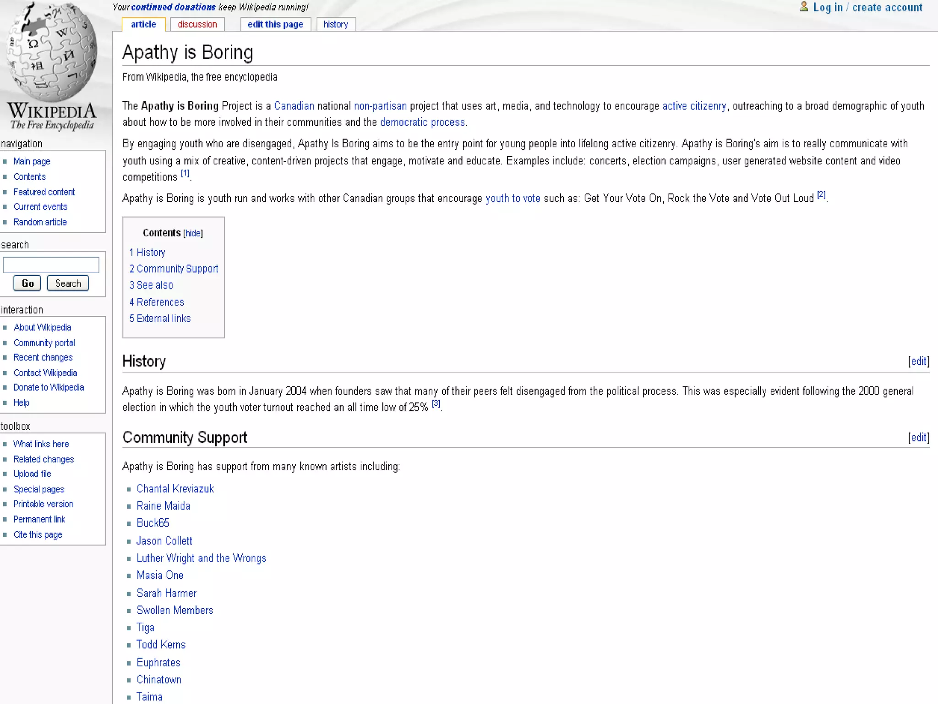Open footnote reference 1
938x704 pixels.
[x=185, y=173]
